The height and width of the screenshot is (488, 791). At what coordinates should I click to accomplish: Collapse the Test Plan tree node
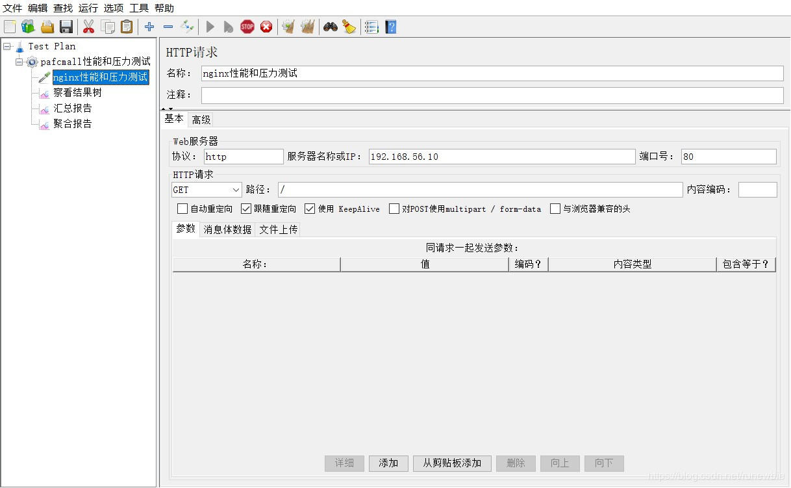6,46
